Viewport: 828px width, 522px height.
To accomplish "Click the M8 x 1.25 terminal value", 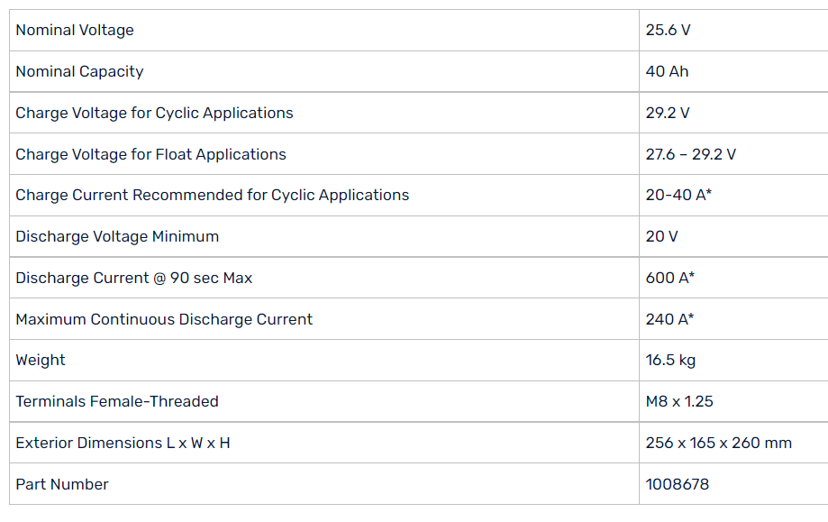I will [x=679, y=402].
